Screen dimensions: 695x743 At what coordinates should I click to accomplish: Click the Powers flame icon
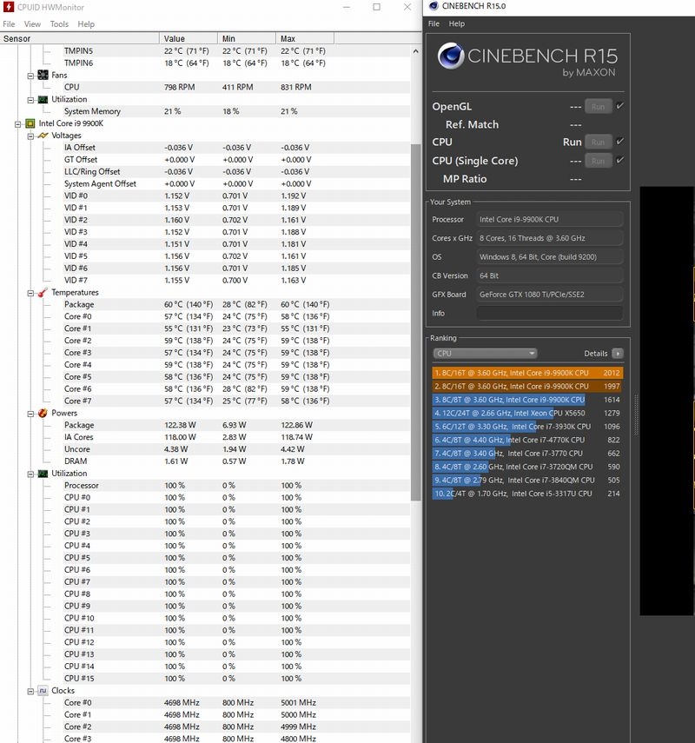click(43, 413)
